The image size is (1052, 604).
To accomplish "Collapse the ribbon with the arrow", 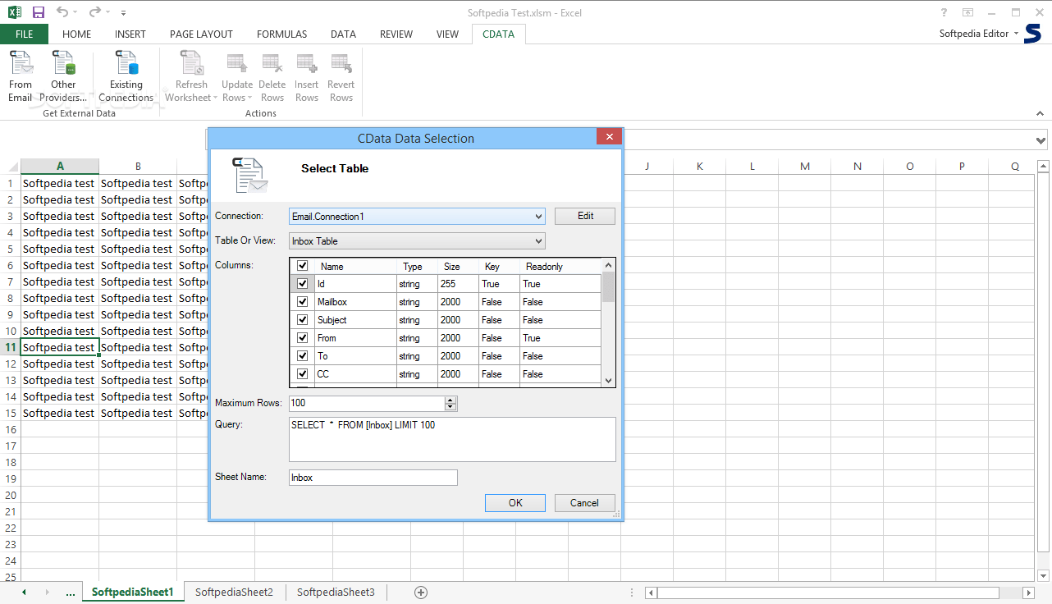I will (1040, 113).
